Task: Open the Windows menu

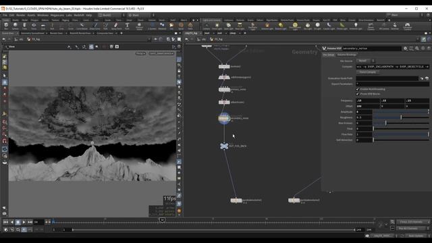Action: tap(43, 15)
